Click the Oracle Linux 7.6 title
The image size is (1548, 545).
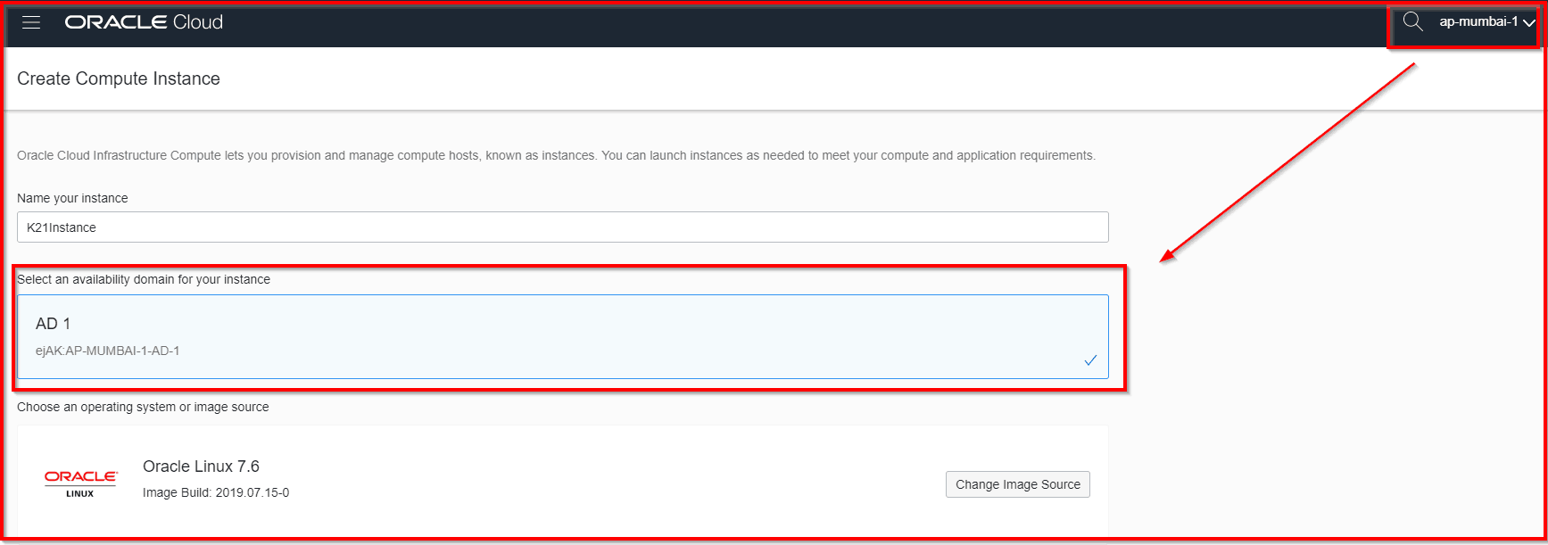tap(201, 467)
